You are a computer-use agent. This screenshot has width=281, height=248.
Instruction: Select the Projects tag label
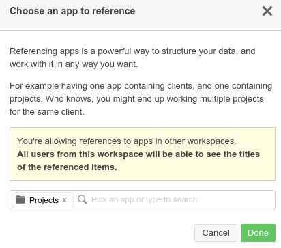click(x=44, y=200)
